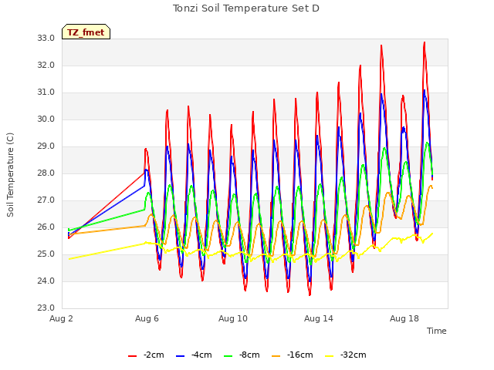Click the 33.0 y-axis tick label
Viewport: 494px width, 370px height.
46,38
